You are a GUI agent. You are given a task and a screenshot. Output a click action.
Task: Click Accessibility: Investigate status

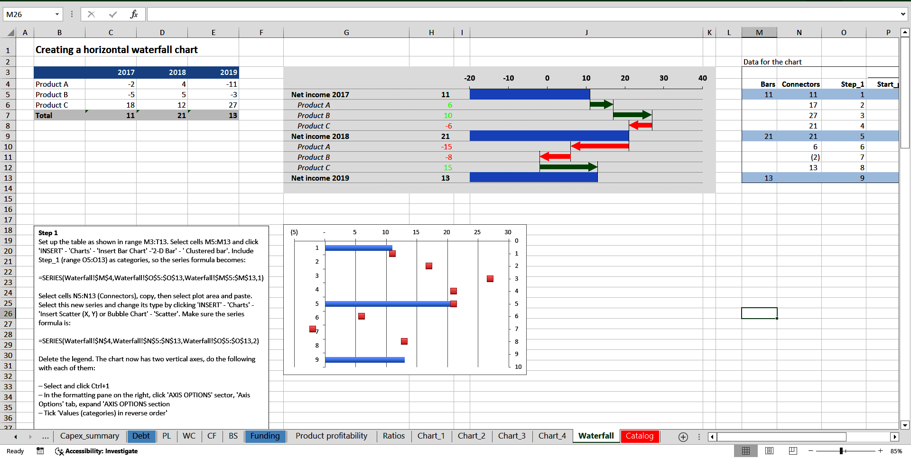coord(96,451)
